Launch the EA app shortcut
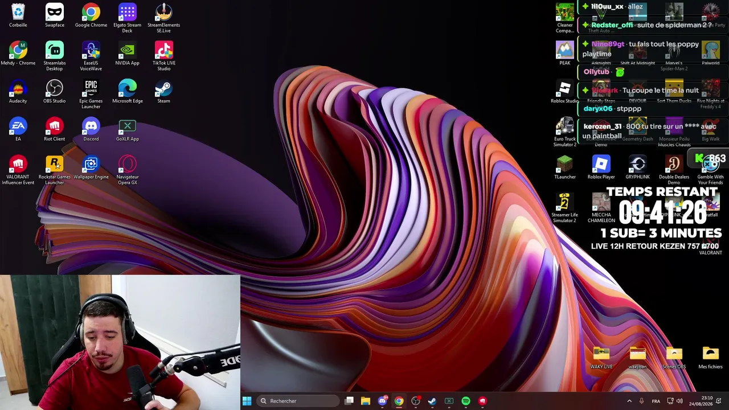The image size is (729, 410). tap(18, 129)
